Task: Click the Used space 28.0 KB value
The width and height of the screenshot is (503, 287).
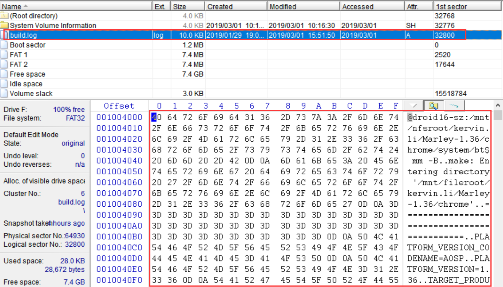Action: pos(73,261)
